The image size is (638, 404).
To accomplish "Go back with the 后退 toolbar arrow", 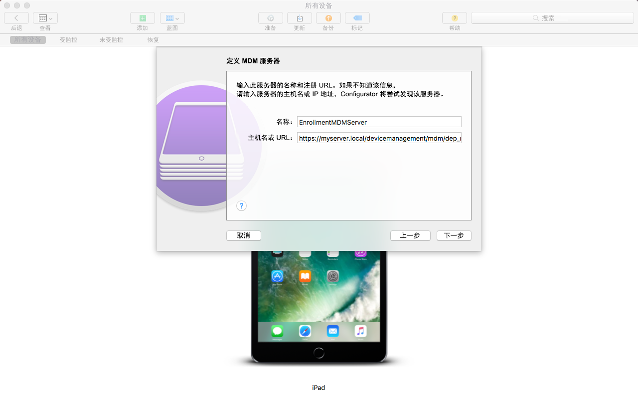I will coord(16,18).
